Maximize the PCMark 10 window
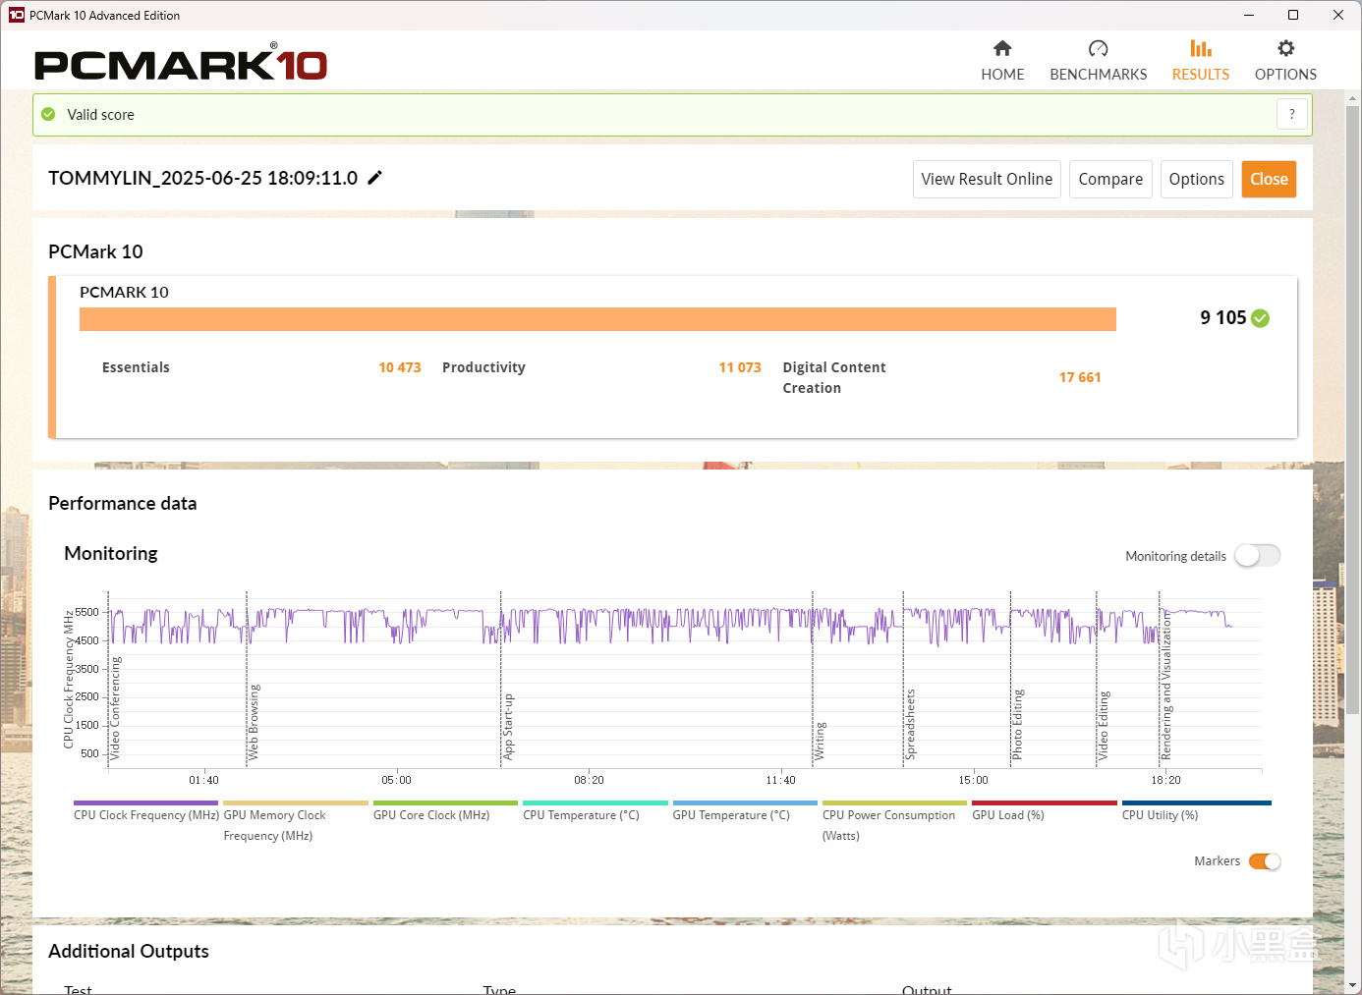Screen dimensions: 1362x995 [1293, 15]
